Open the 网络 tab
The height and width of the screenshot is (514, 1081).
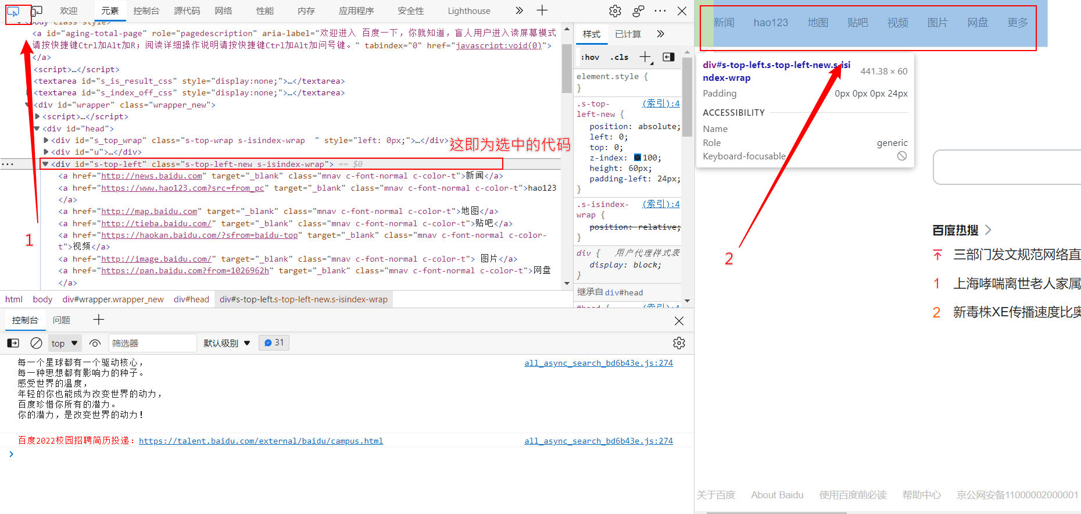[x=223, y=11]
